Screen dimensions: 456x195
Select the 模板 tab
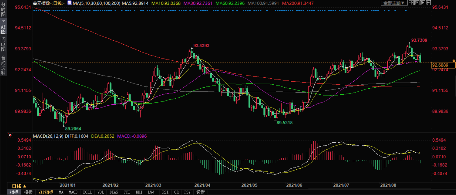coord(28,192)
